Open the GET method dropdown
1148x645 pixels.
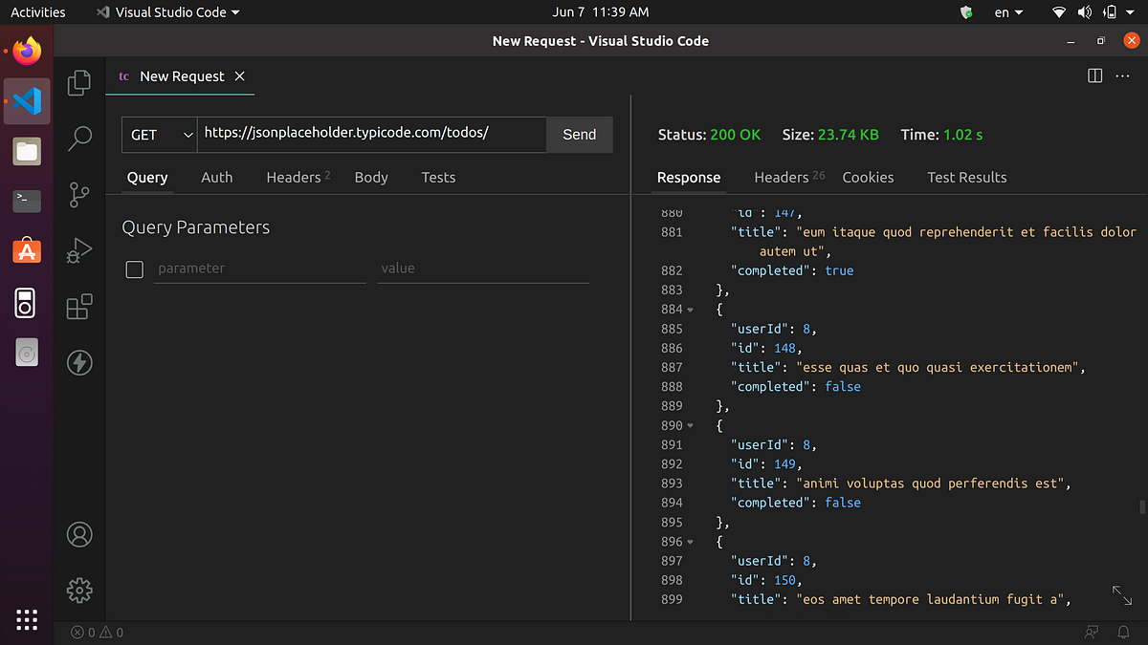tap(159, 135)
